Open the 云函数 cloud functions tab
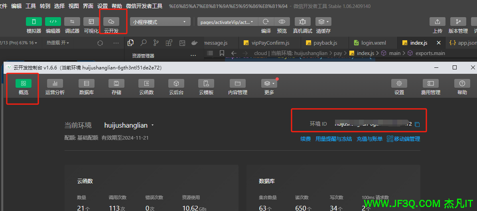Image resolution: width=477 pixels, height=211 pixels. click(x=146, y=88)
